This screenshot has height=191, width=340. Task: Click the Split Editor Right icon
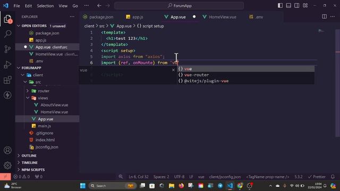pyautogui.click(x=324, y=16)
